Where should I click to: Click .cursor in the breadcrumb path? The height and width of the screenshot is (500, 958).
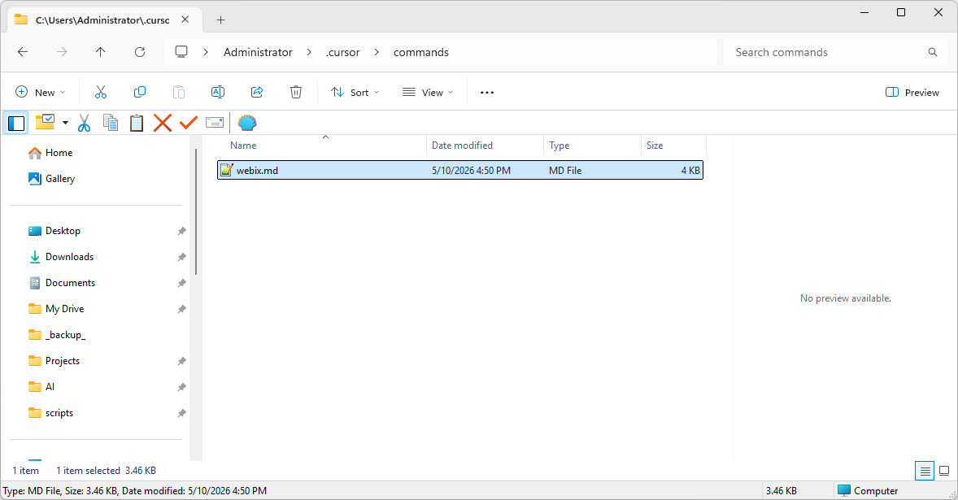(342, 52)
